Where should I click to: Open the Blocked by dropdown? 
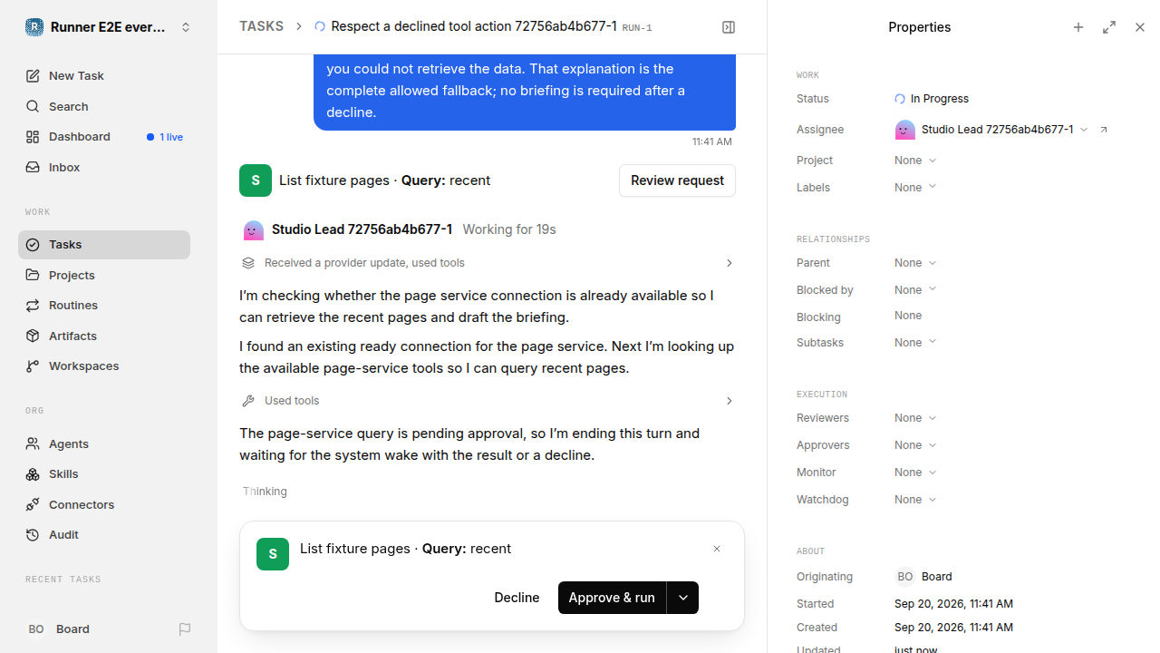(x=915, y=290)
